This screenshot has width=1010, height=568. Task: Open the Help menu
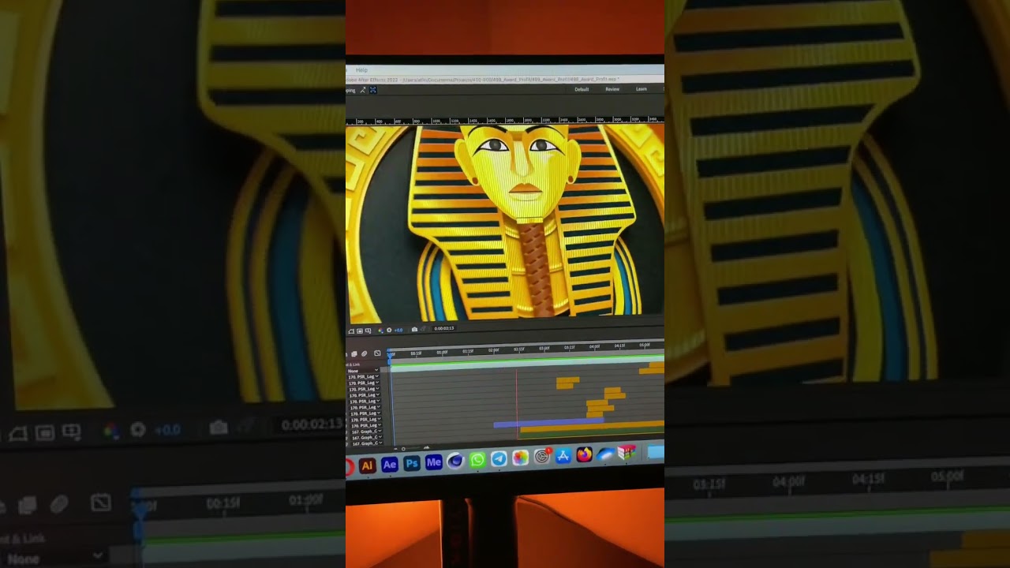(361, 70)
